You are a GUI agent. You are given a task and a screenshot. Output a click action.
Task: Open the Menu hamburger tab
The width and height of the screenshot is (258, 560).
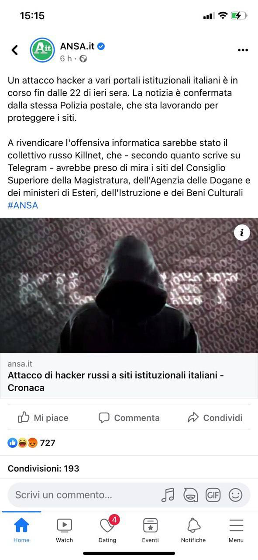click(x=236, y=530)
